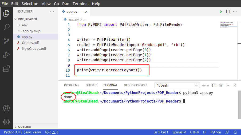This screenshot has height=135, width=241.
Task: Go to line via Ln 9, Col 1
Action: (x=161, y=132)
